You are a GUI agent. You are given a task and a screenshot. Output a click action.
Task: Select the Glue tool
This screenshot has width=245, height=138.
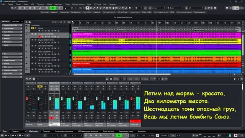tap(104, 8)
